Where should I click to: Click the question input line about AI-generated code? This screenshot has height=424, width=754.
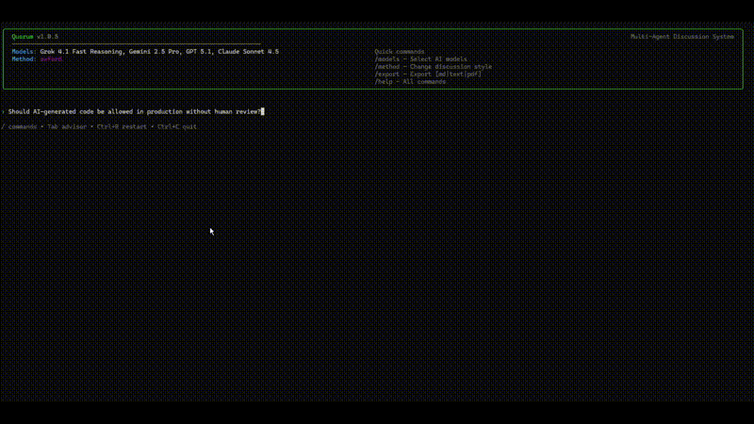click(x=134, y=111)
